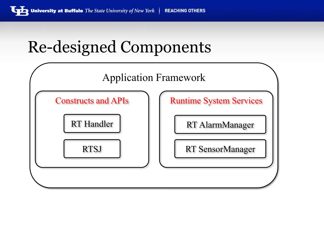Click the red 'Constructs and APIs' heading
The height and width of the screenshot is (243, 324).
pyautogui.click(x=92, y=101)
